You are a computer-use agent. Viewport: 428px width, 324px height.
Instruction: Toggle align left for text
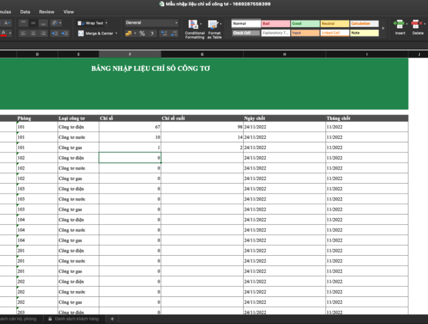coord(23,33)
